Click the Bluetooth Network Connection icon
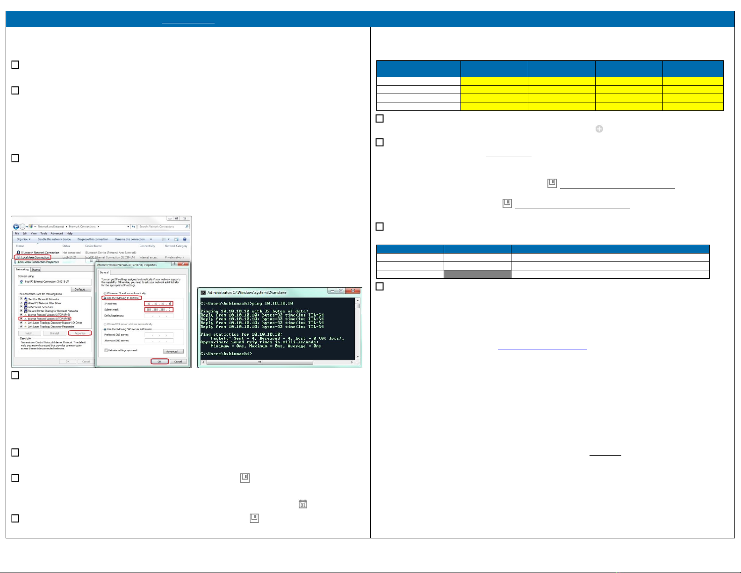The image size is (741, 573). (18, 253)
